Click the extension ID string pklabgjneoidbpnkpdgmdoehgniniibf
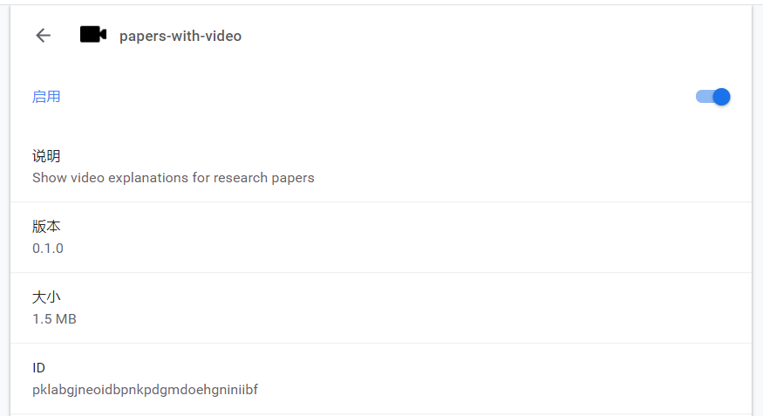The width and height of the screenshot is (763, 416). click(x=145, y=390)
